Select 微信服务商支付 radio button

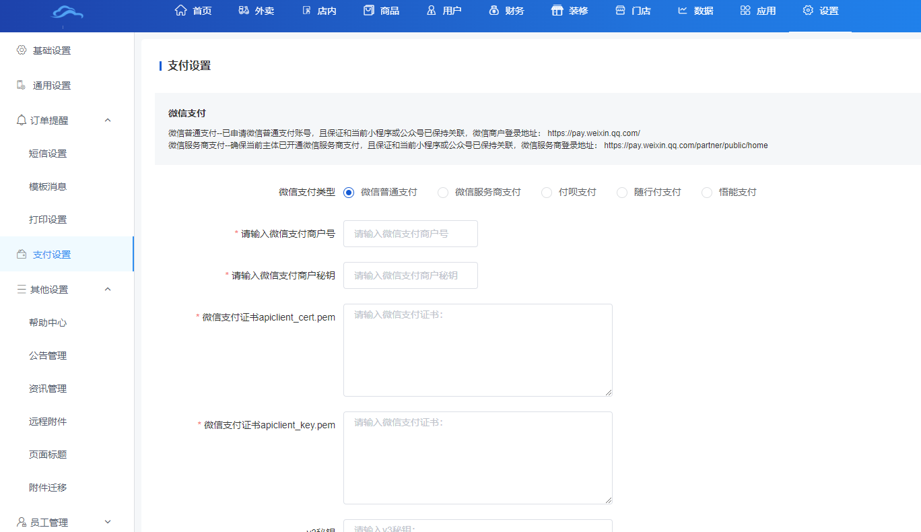(x=443, y=193)
